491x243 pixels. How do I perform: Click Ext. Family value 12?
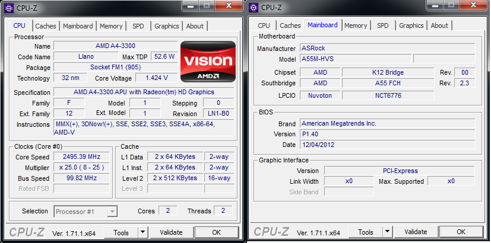click(69, 113)
